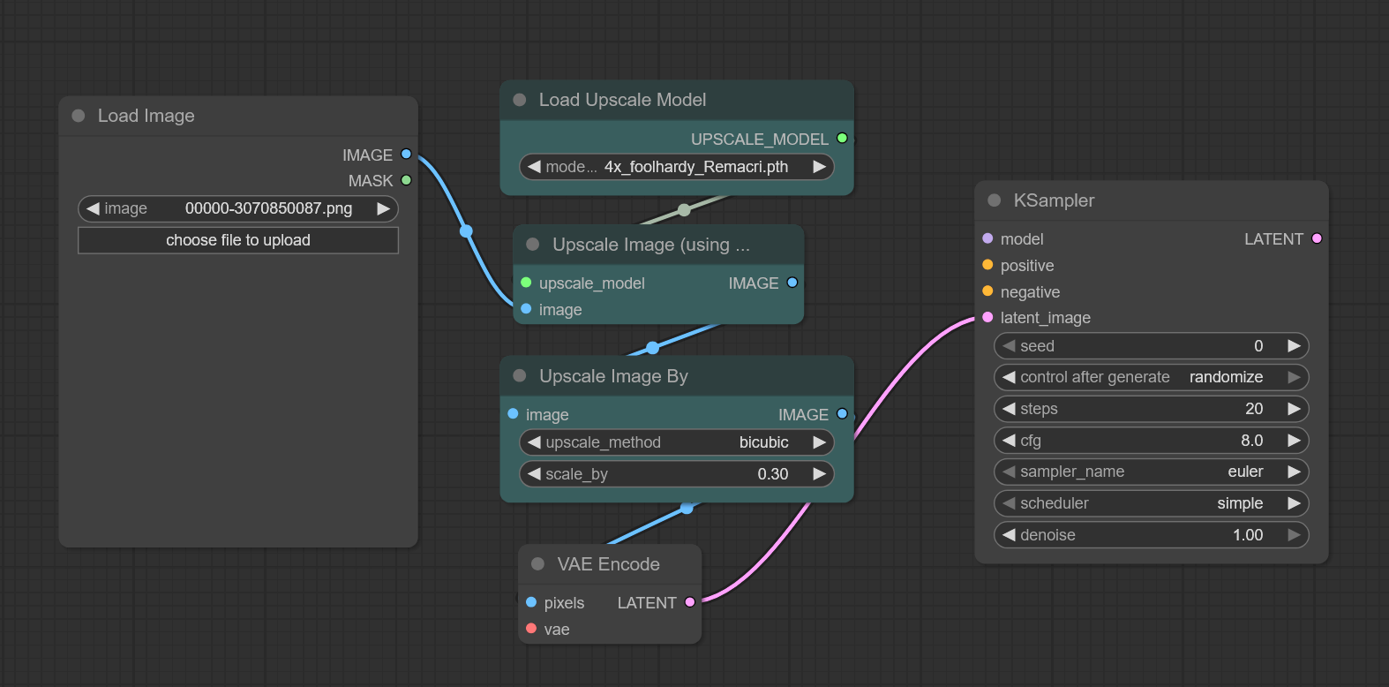Click choose file to upload button
Image resolution: width=1389 pixels, height=687 pixels.
(238, 240)
